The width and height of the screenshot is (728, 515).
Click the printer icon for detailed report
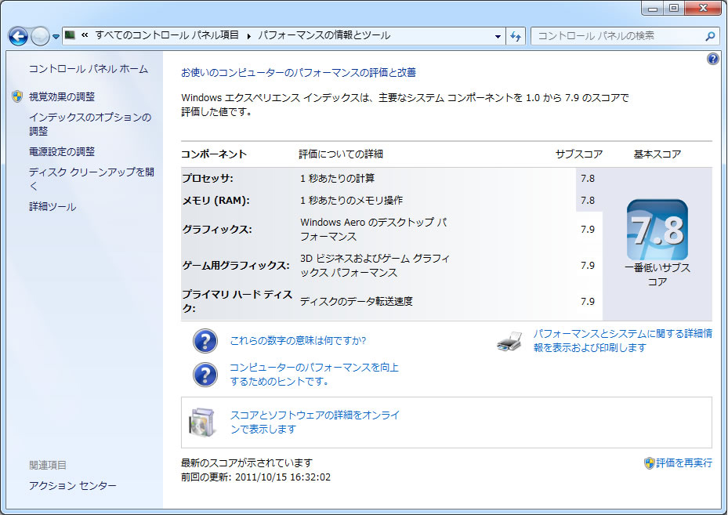click(x=509, y=342)
